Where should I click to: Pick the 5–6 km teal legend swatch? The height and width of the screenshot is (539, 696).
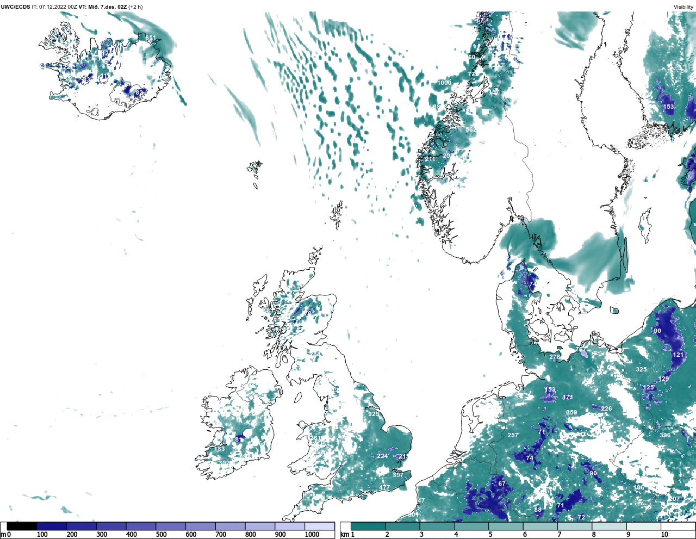pos(506,526)
